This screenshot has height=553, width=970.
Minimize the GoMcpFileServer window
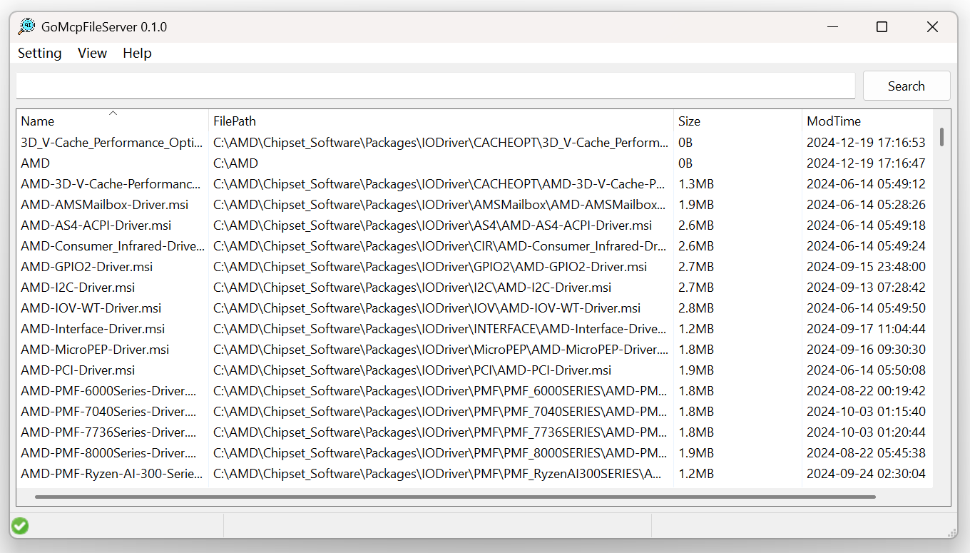pyautogui.click(x=832, y=27)
